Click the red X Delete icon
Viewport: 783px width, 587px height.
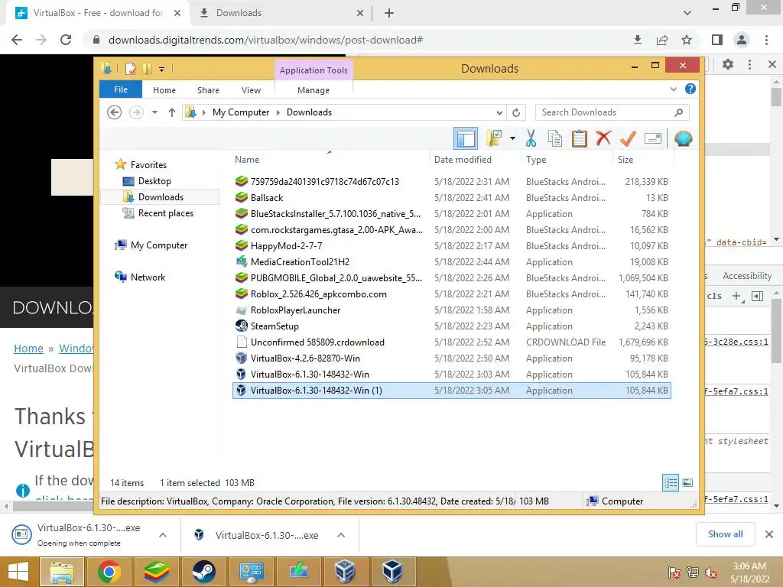pos(603,138)
